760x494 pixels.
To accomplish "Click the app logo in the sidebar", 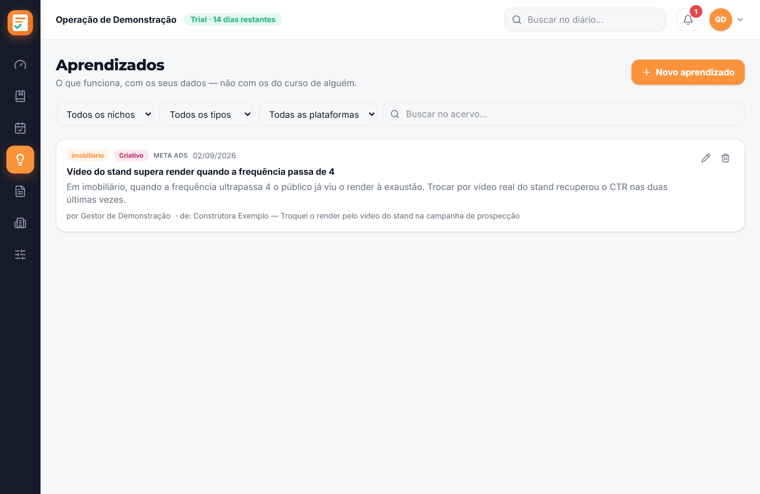I will pos(20,22).
